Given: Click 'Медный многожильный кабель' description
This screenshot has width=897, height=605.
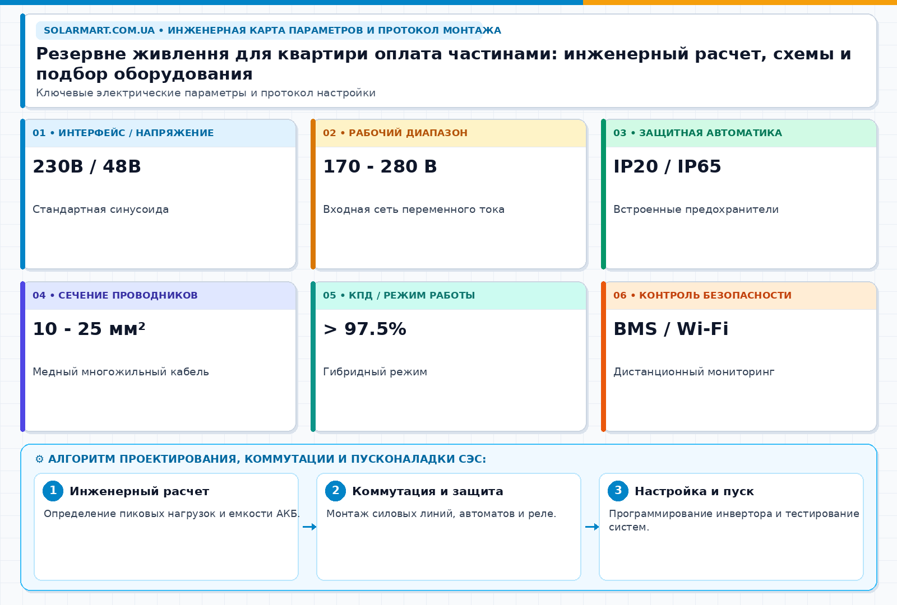Looking at the screenshot, I should tap(121, 372).
